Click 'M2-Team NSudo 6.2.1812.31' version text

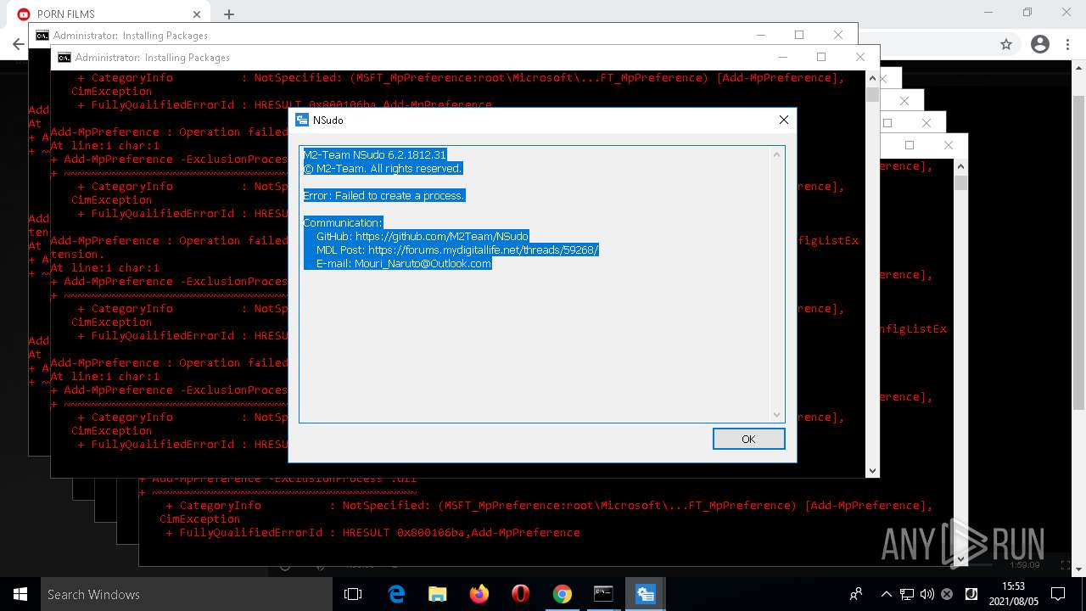pos(374,154)
